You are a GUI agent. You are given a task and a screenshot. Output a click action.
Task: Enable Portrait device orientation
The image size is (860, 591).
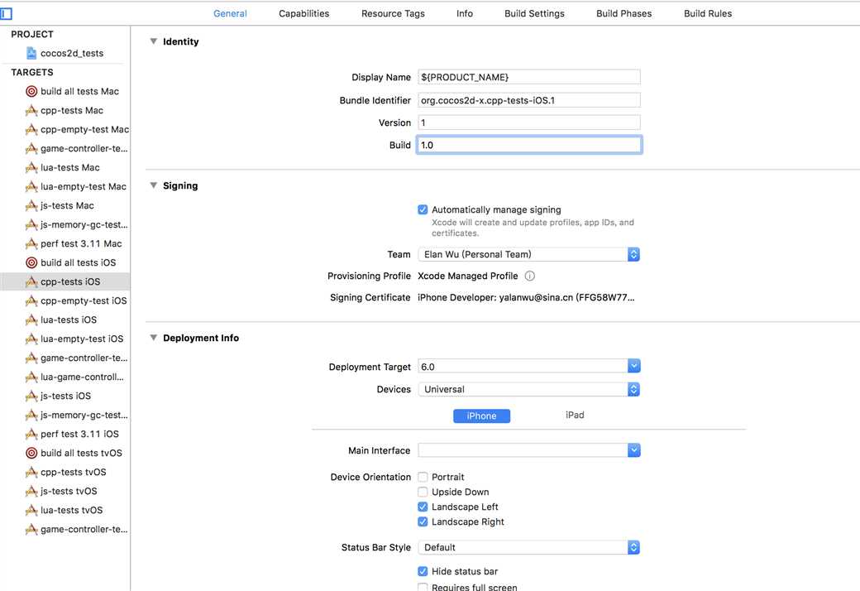(423, 477)
